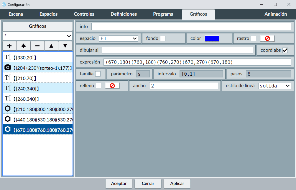Move selected graphic down with the down arrow
Viewport: 296px width, 190px height.
[65, 46]
